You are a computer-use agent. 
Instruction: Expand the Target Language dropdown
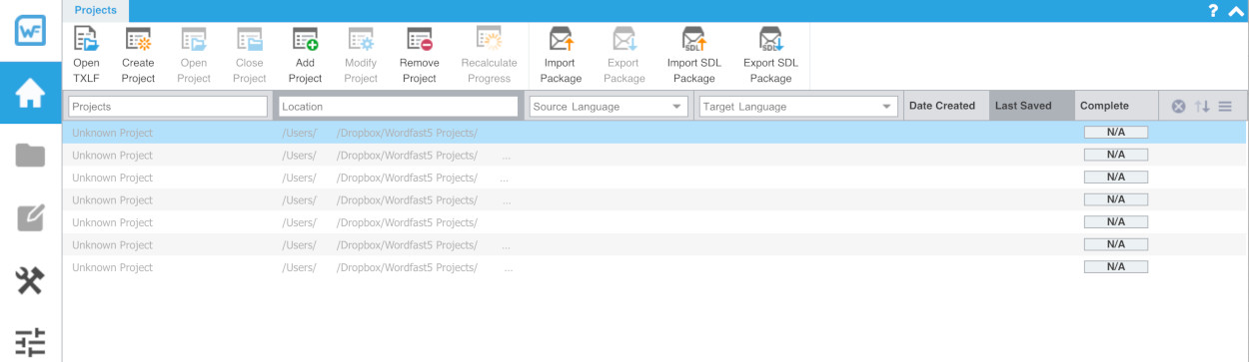tap(797, 107)
